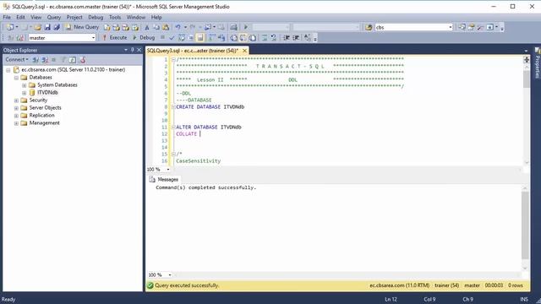Viewport: 541px width, 304px height.
Task: Click the Paste icon
Action: coord(166,27)
